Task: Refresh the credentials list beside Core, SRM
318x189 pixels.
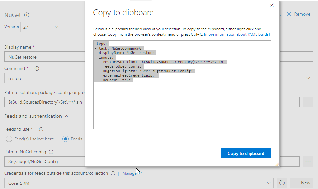Action: click(x=282, y=183)
